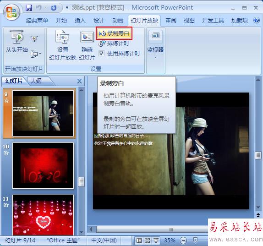Switch to Slide Sorter view icon

tap(147, 241)
